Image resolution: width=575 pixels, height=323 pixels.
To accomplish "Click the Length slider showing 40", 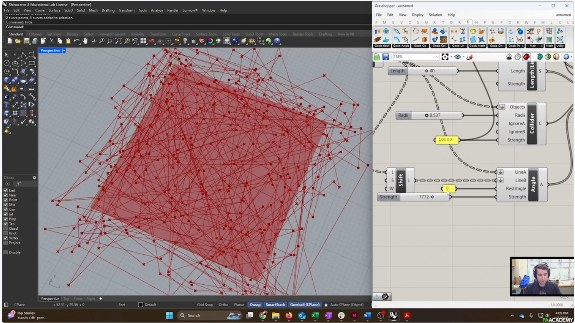I will coord(423,71).
